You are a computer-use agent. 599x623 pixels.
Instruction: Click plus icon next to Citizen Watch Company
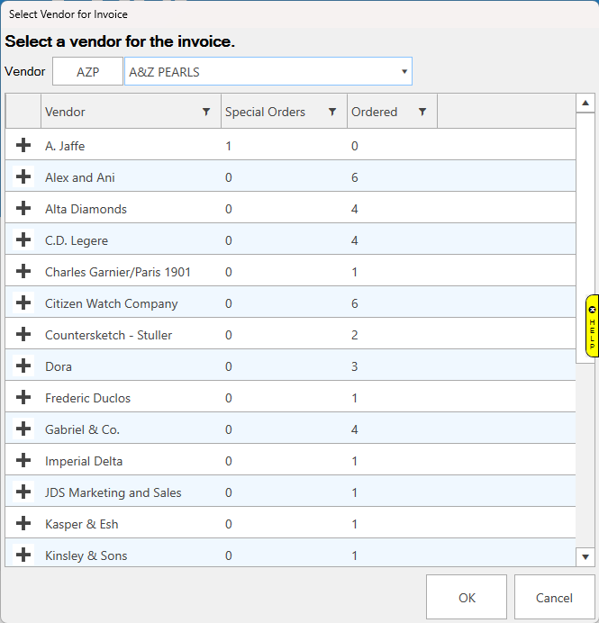(x=23, y=302)
